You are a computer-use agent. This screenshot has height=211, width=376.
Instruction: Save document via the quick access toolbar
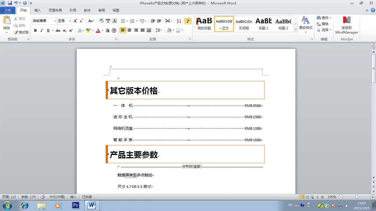point(10,3)
